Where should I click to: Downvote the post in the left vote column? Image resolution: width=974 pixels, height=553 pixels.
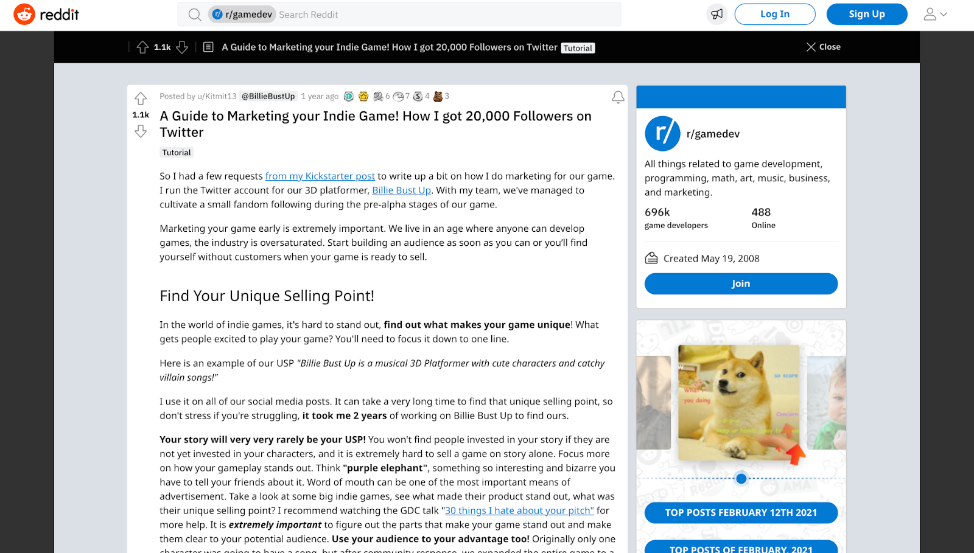(x=141, y=131)
